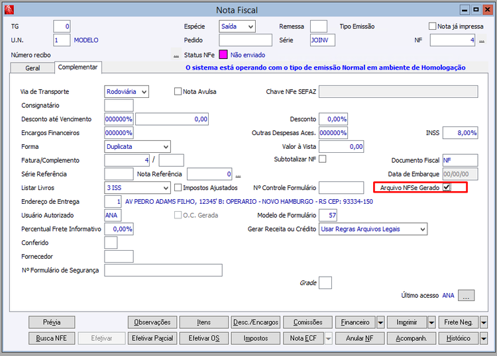
Task: Click the Prévia button
Action: 52,322
